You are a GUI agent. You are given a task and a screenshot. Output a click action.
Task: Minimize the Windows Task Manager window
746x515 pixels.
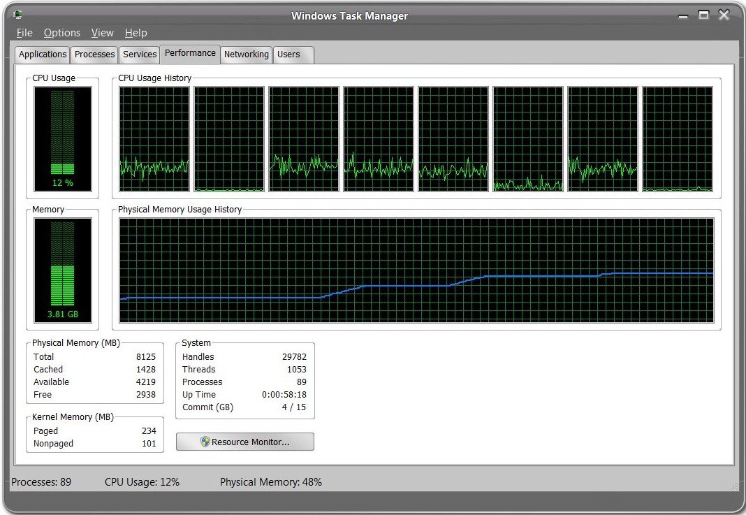tap(683, 15)
